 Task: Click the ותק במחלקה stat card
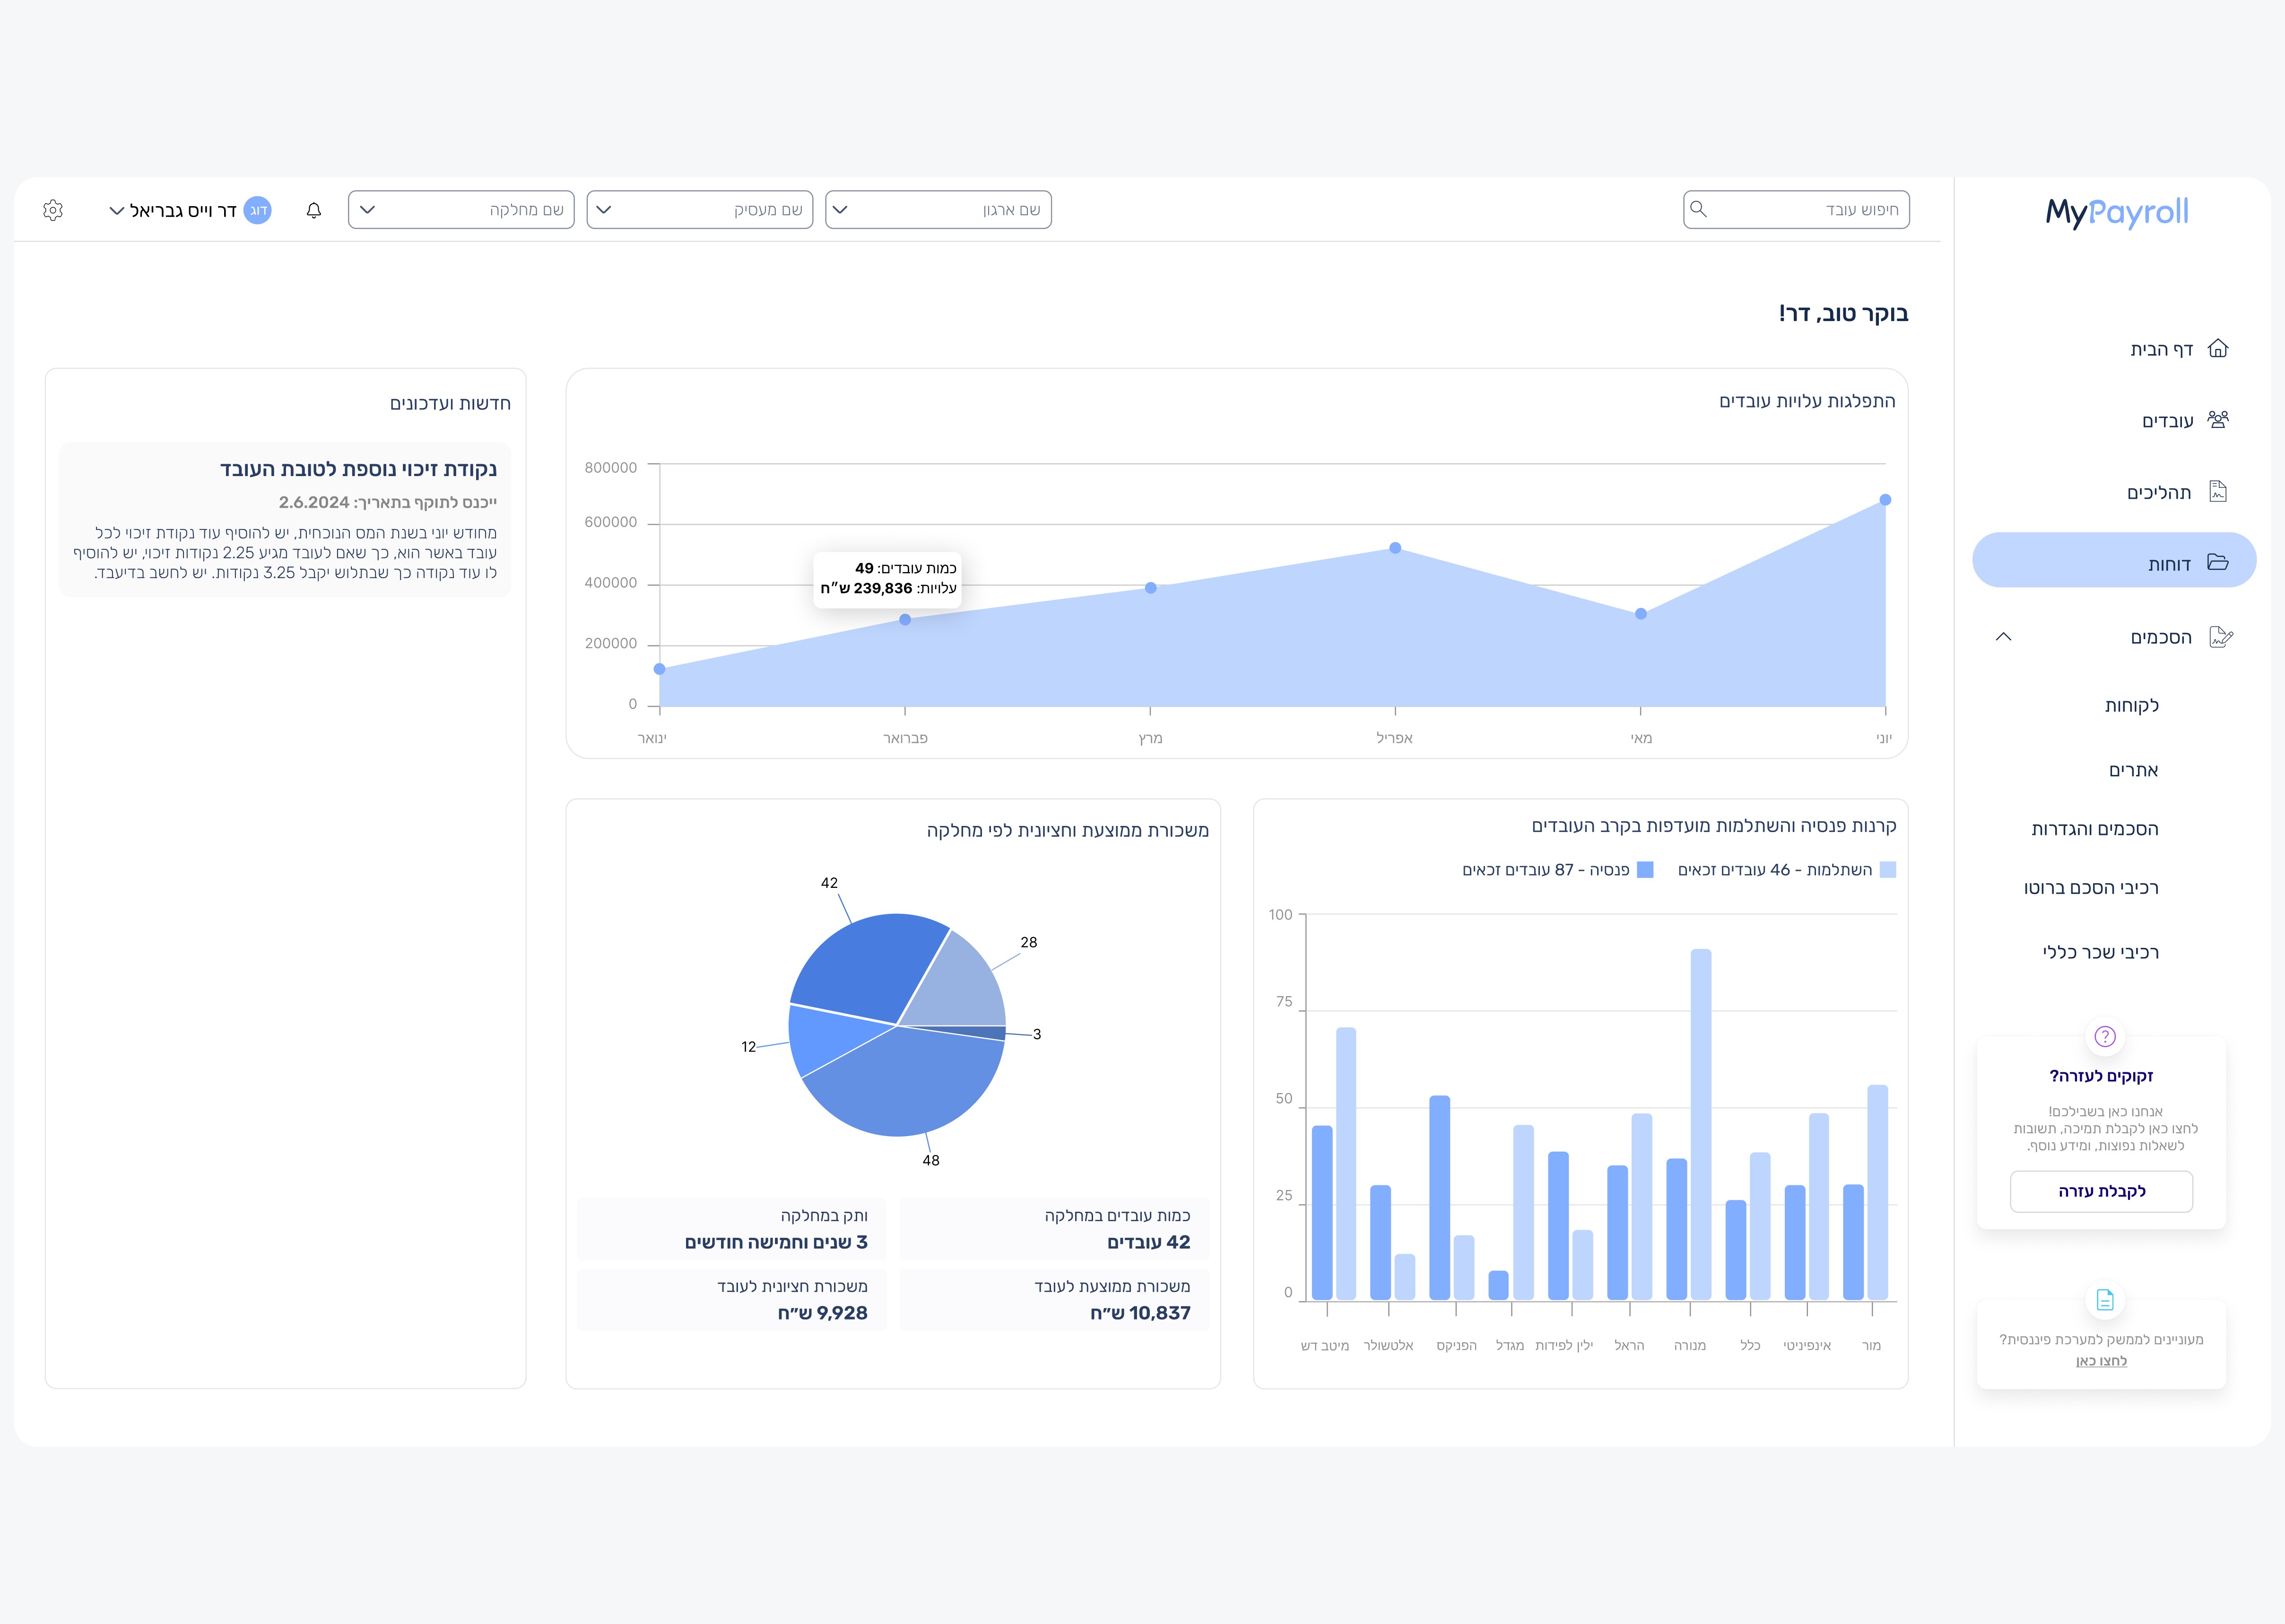coord(732,1229)
